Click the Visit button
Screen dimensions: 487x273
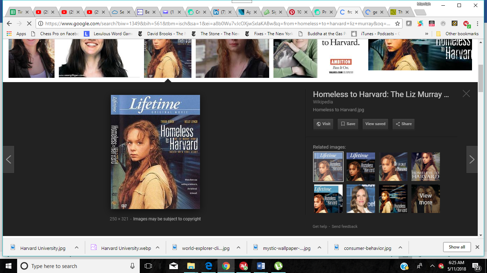pos(323,124)
